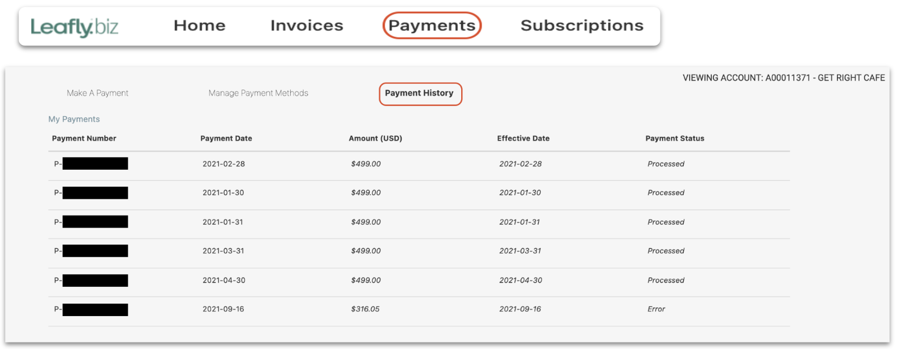The image size is (897, 349).
Task: Click the Leafly.biz logo
Action: [74, 27]
